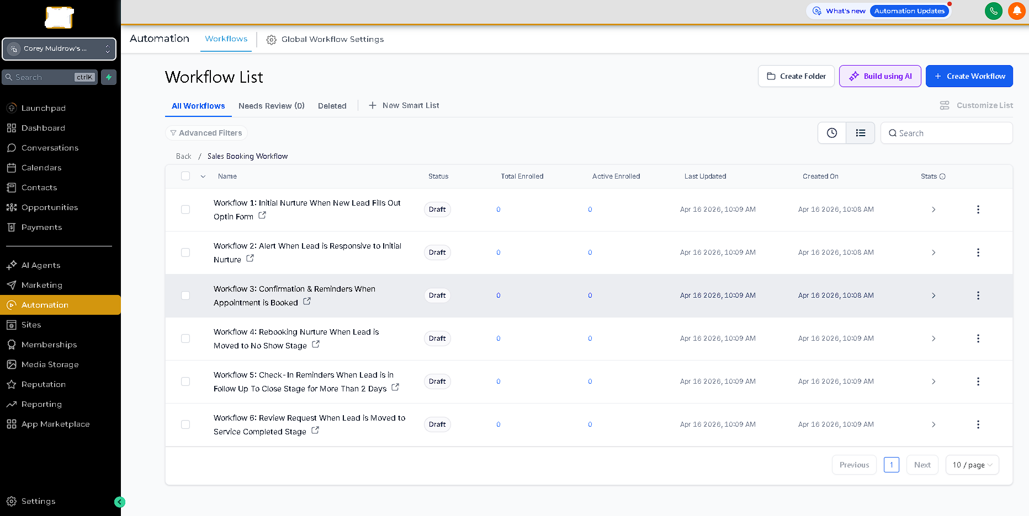Screen dimensions: 1029x516
Task: Open the Corey Muldrow's account switcher
Action: pos(59,49)
